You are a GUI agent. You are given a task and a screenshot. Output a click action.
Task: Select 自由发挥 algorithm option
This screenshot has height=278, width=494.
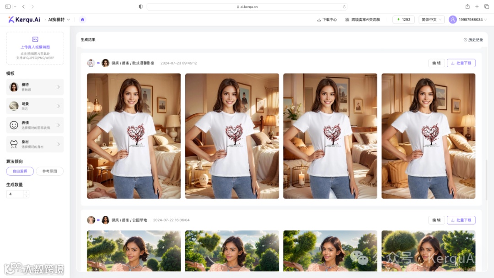coord(20,171)
